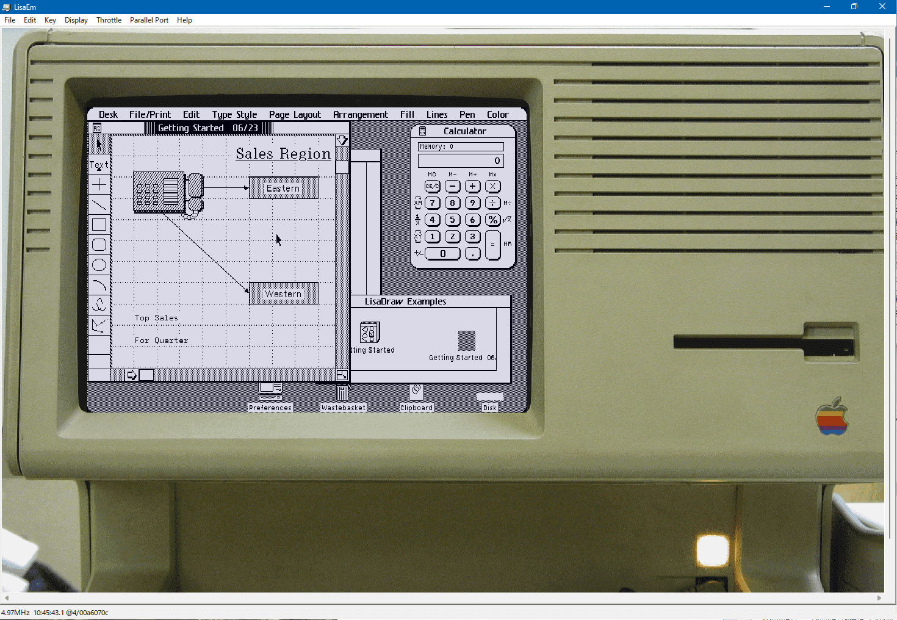The width and height of the screenshot is (897, 620).
Task: Select the diagonal line tool
Action: click(x=99, y=204)
